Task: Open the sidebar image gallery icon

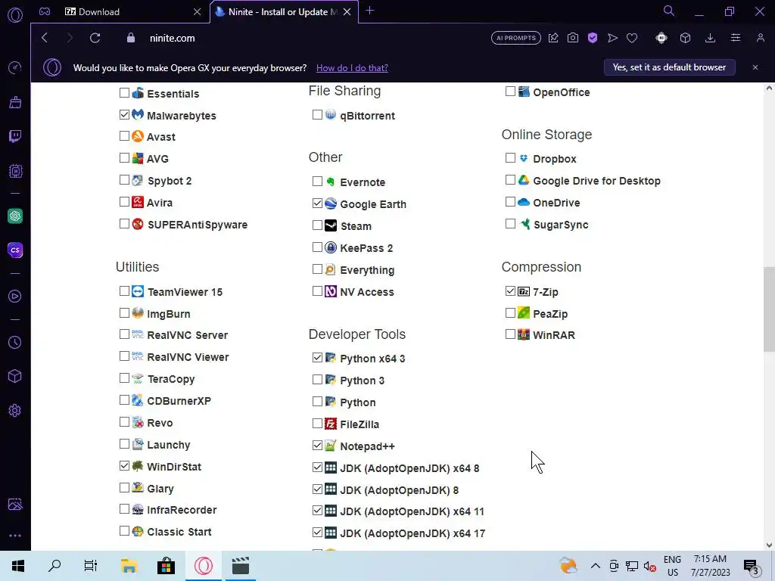Action: click(15, 505)
